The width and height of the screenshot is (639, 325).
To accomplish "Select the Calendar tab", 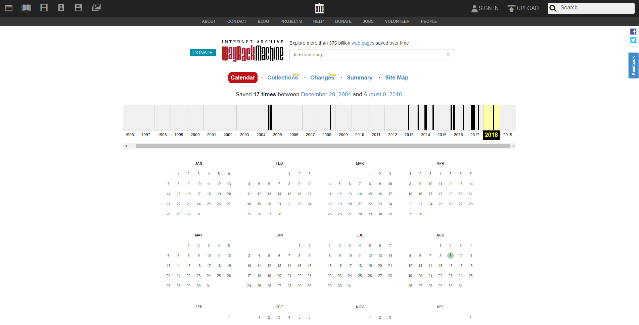I will point(243,77).
